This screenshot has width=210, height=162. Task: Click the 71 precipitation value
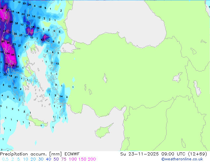click(x=6, y=20)
